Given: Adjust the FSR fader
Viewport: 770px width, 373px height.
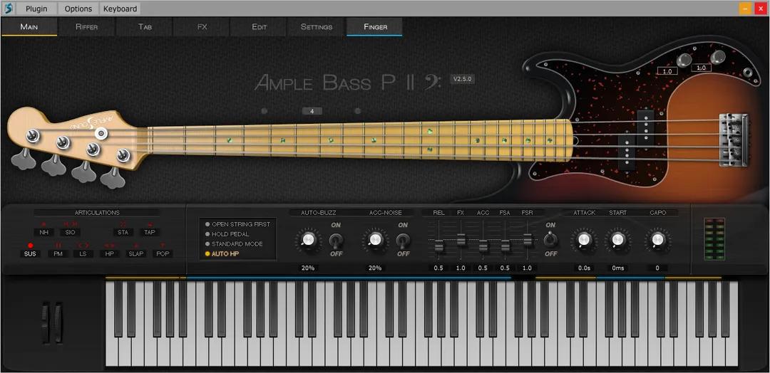Looking at the screenshot, I should 528,240.
